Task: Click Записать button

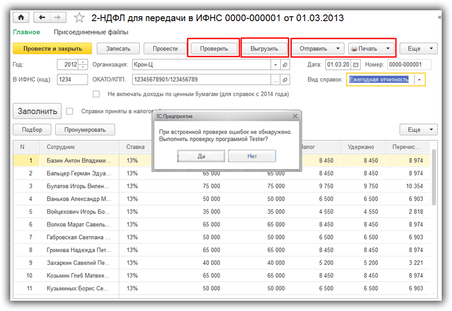Action: 118,49
